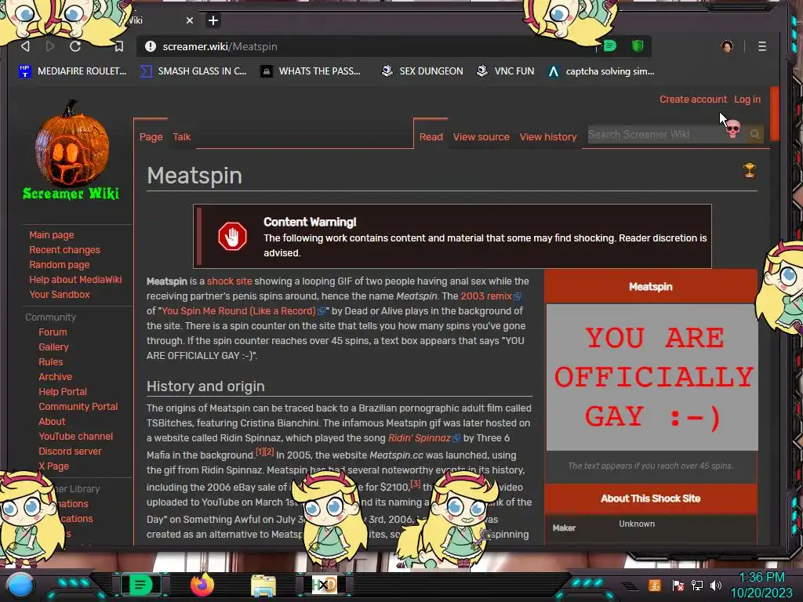
Task: Select the Read tab
Action: tap(431, 136)
